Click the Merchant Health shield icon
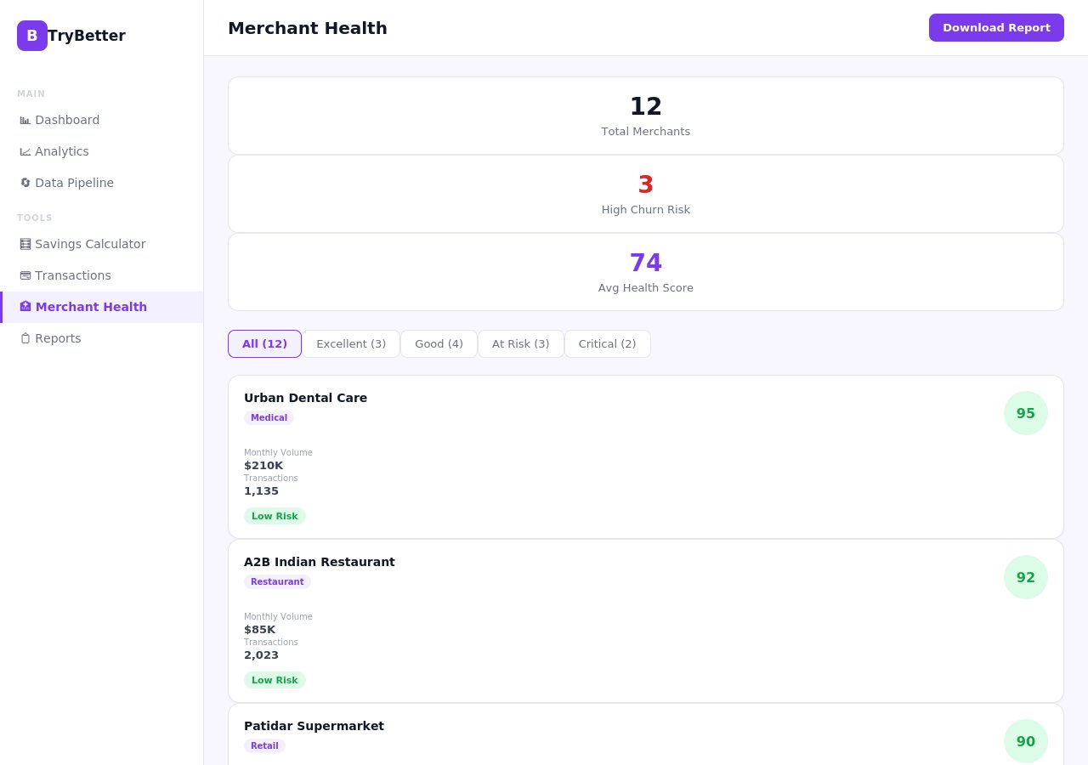Viewport: 1088px width, 765px height. point(25,307)
